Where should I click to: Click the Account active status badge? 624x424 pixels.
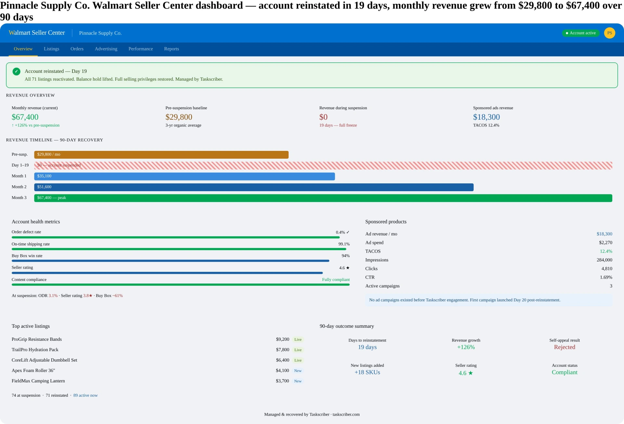(580, 33)
